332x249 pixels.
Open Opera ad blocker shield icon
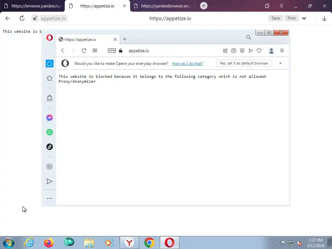pyautogui.click(x=242, y=50)
